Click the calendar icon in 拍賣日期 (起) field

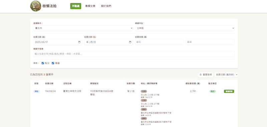coord(79,42)
